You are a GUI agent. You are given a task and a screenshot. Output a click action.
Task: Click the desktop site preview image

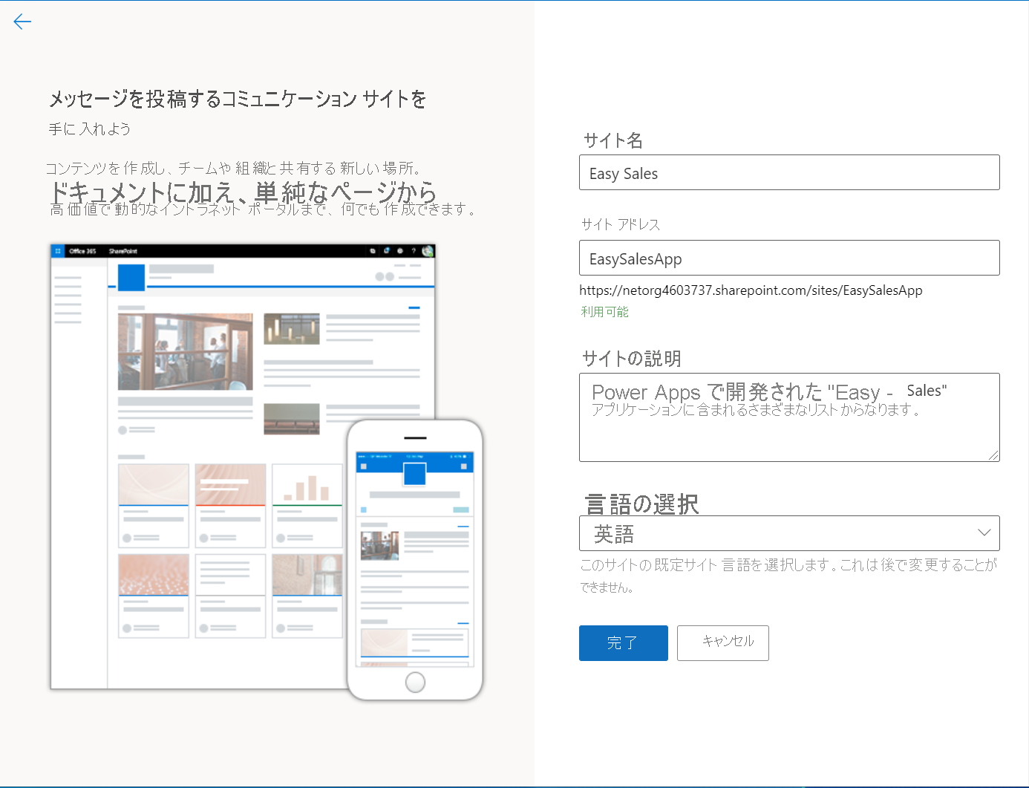point(242,466)
